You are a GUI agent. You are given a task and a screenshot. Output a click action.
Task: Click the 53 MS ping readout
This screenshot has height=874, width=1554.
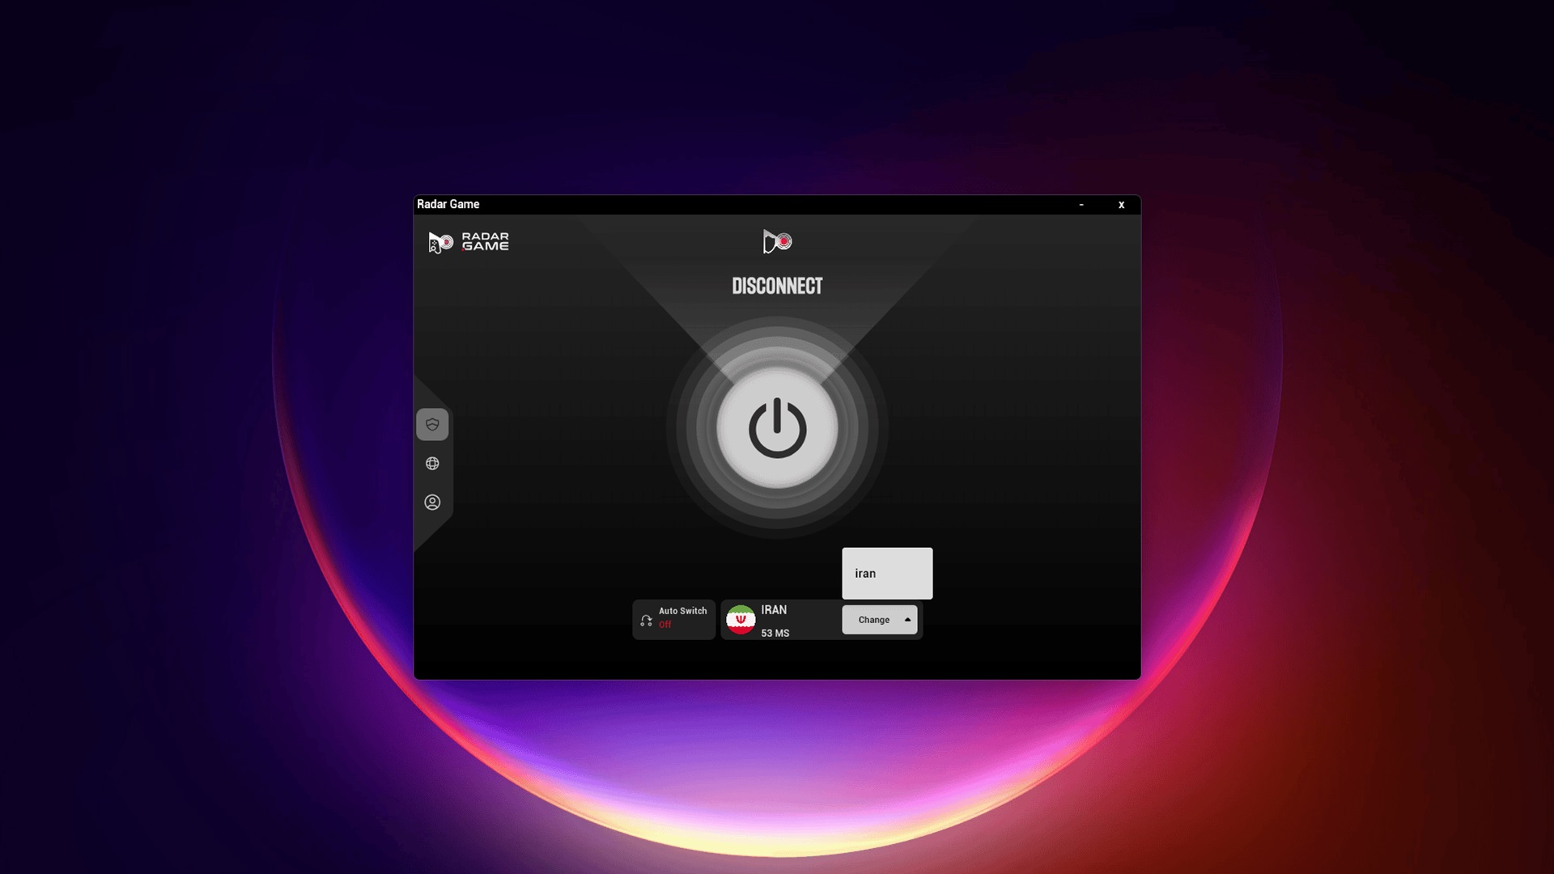click(775, 634)
